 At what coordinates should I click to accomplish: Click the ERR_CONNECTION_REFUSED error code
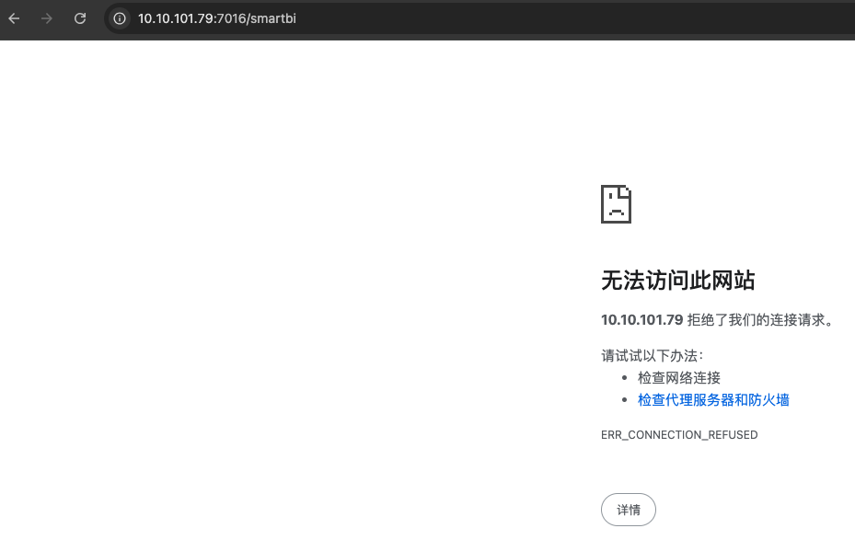(679, 435)
